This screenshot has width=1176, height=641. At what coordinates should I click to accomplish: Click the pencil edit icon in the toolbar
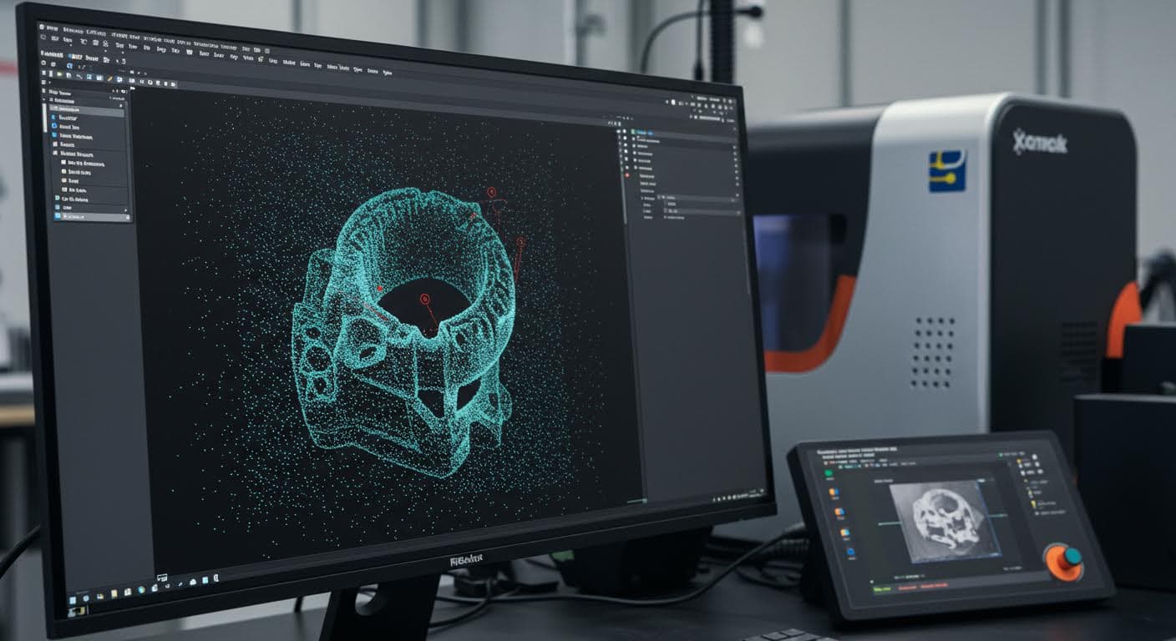point(109,78)
